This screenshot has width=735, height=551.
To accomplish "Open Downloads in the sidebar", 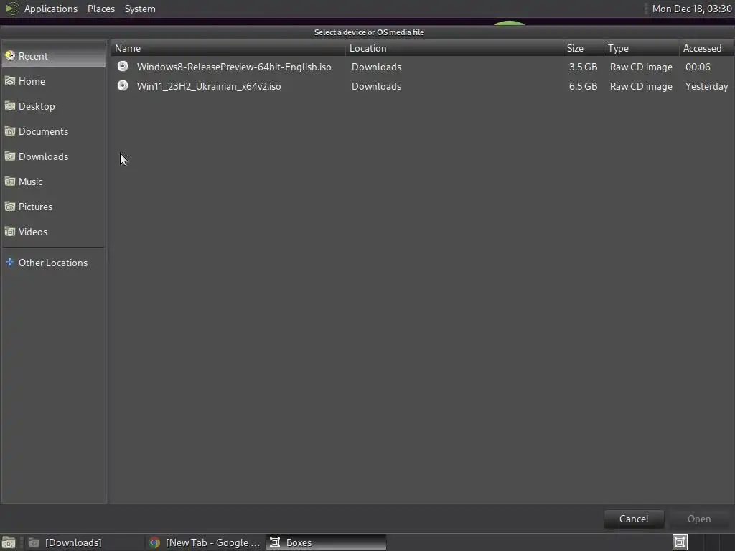I will (x=53, y=156).
